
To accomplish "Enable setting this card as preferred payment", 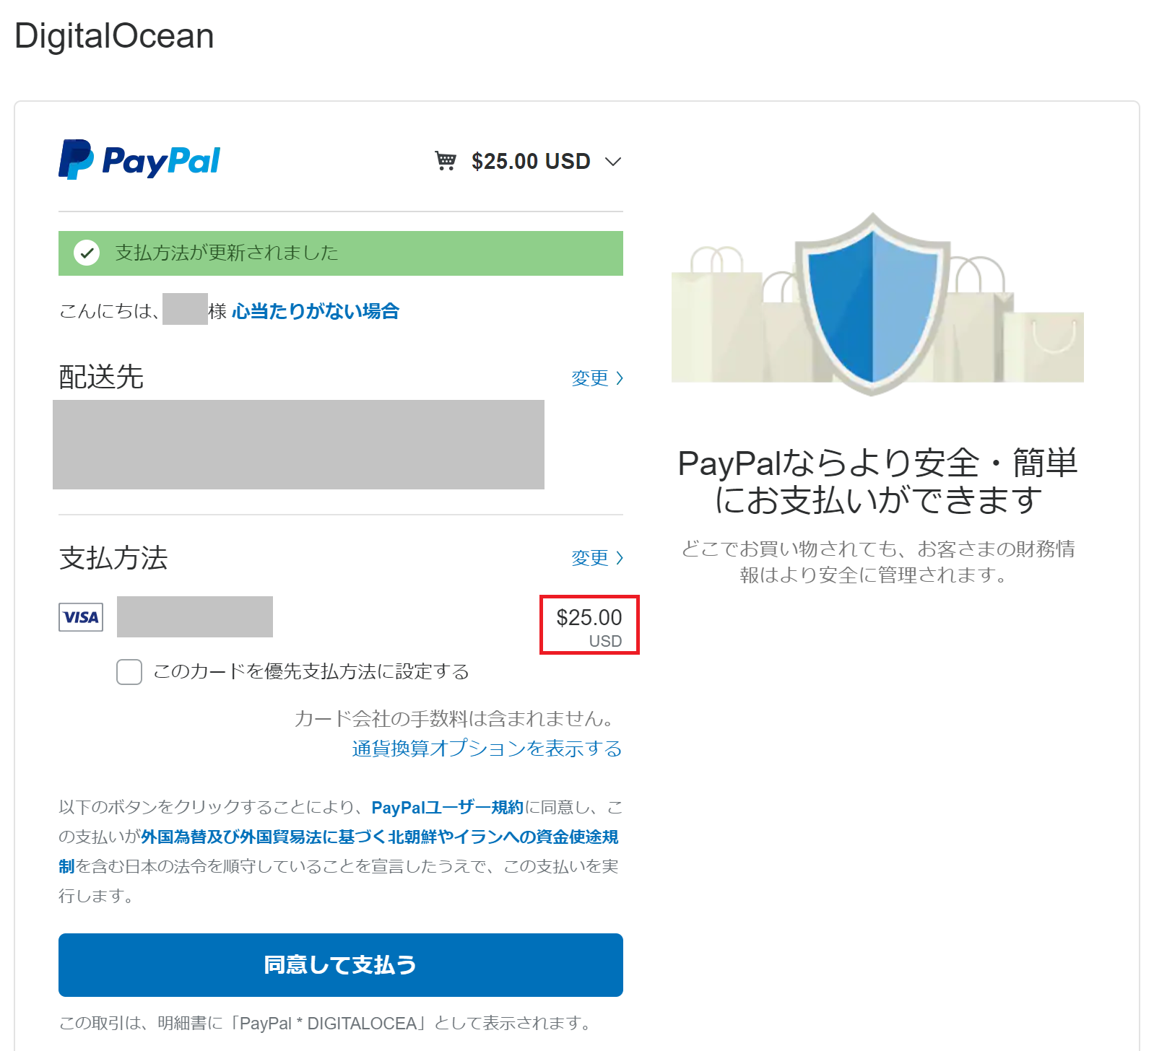I will pos(129,672).
